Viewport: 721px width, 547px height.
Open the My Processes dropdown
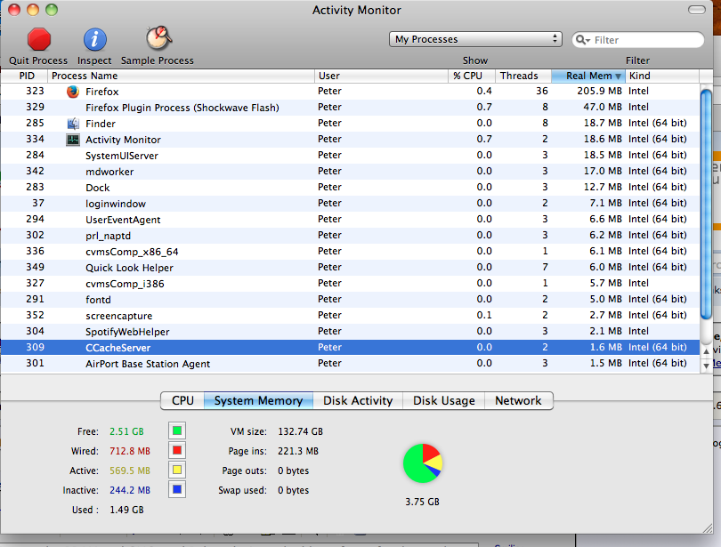coord(475,39)
